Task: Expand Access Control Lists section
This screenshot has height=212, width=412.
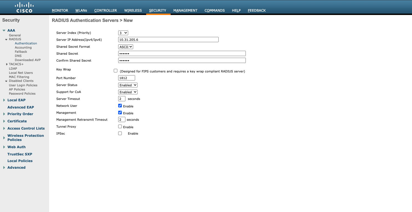Action: [4, 128]
